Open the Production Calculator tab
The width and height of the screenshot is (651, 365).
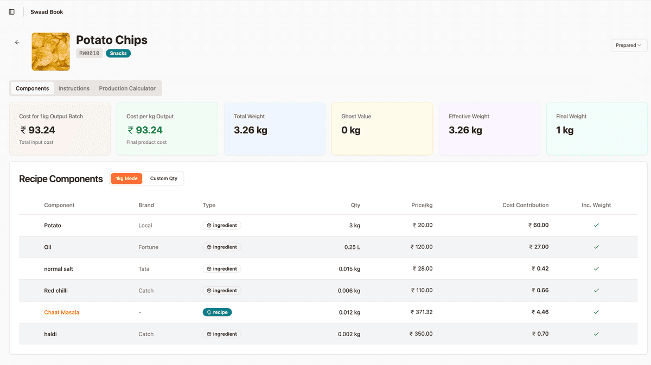click(127, 88)
